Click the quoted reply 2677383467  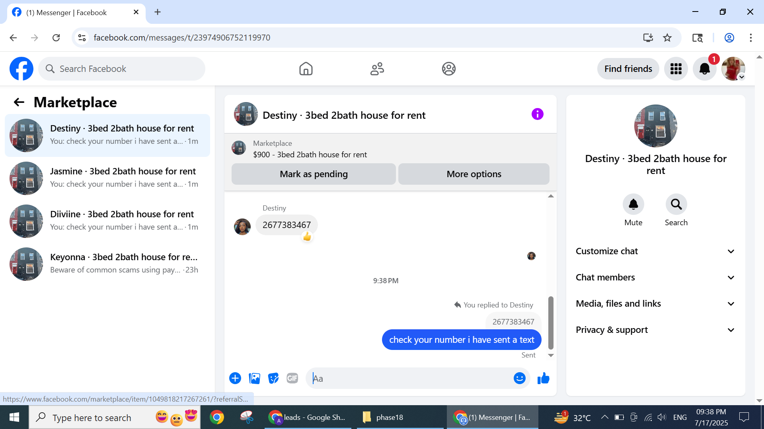tap(513, 322)
